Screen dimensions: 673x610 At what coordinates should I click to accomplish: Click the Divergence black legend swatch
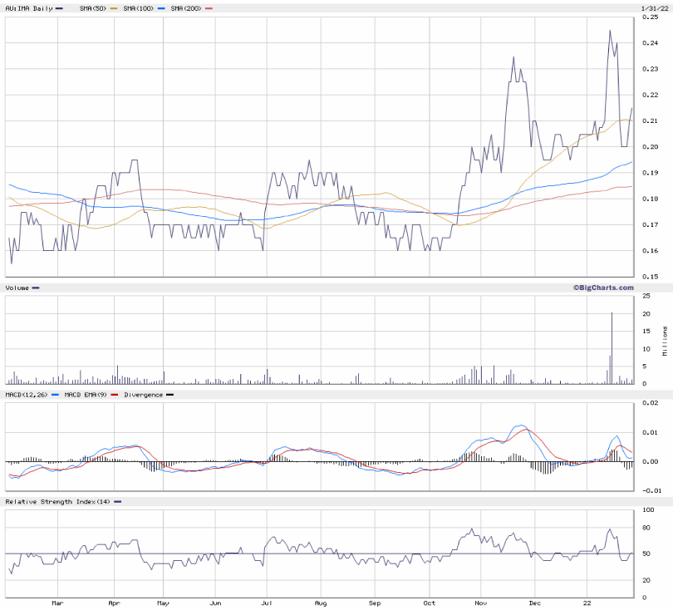(x=170, y=395)
